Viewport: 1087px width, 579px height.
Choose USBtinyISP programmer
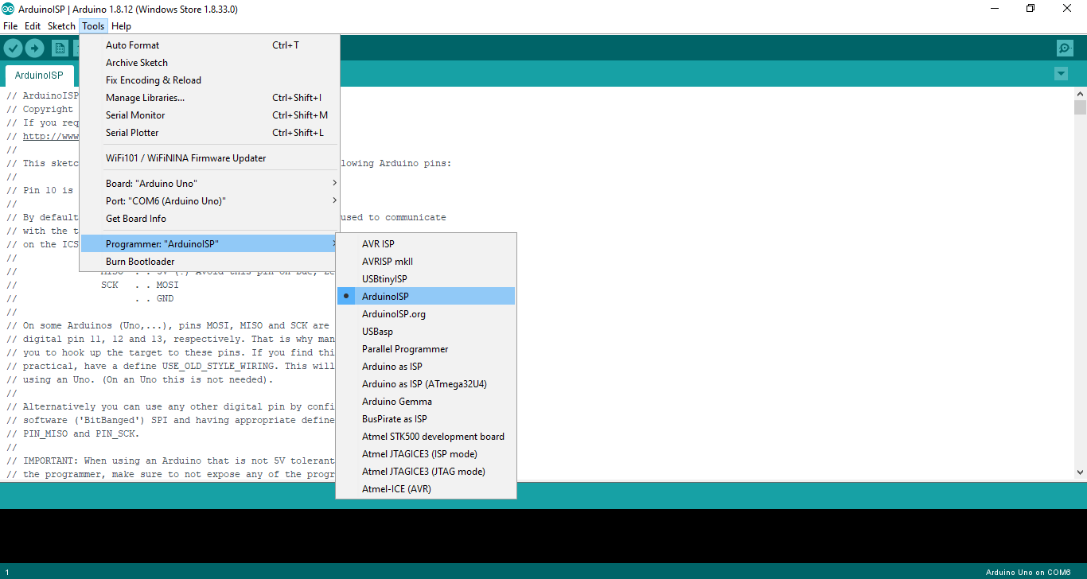click(x=427, y=279)
